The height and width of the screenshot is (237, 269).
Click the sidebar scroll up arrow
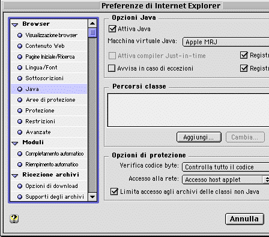point(92,23)
